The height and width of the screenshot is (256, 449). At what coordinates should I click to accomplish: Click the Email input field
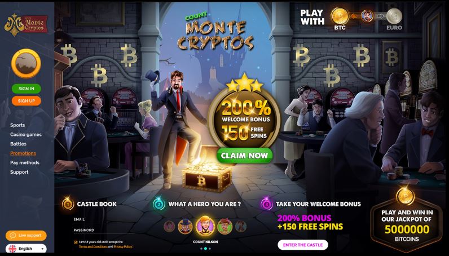(107, 219)
